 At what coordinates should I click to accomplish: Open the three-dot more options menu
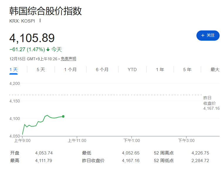[40, 20]
